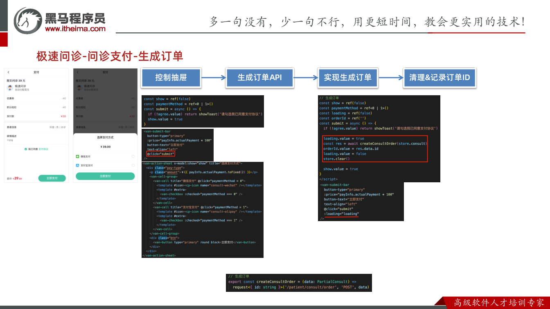550x309 pixels.
Task: Expand the 患者信息 row
Action: [x=36, y=128]
